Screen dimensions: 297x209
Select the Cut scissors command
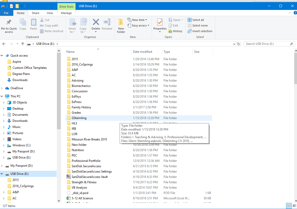[45, 20]
